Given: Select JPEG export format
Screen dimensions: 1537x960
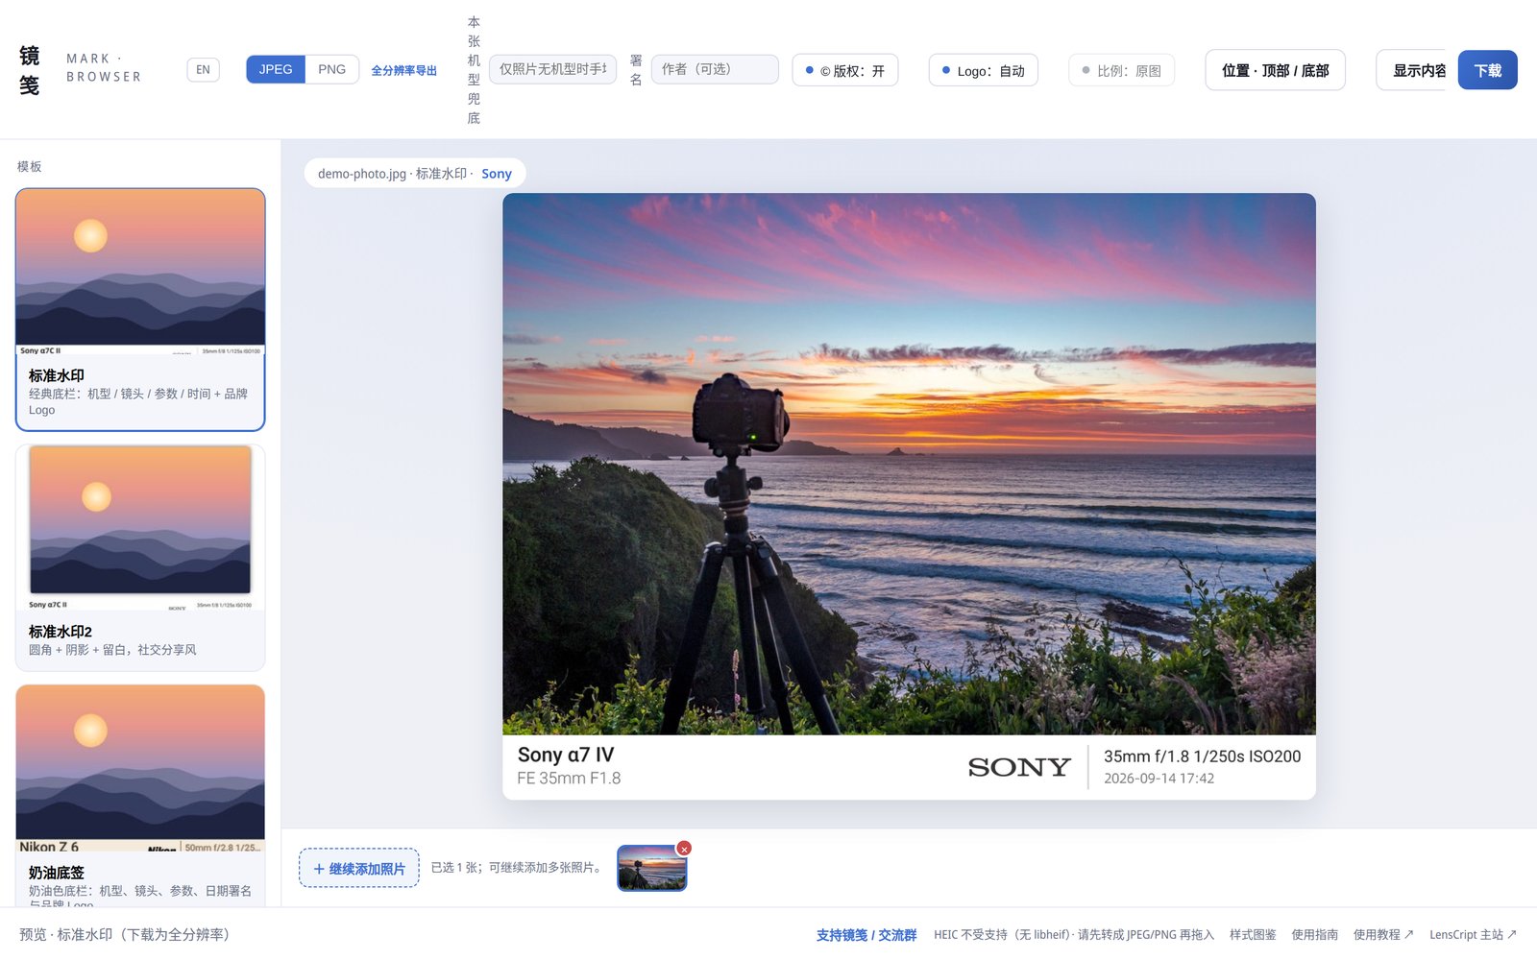Looking at the screenshot, I should click(x=276, y=69).
